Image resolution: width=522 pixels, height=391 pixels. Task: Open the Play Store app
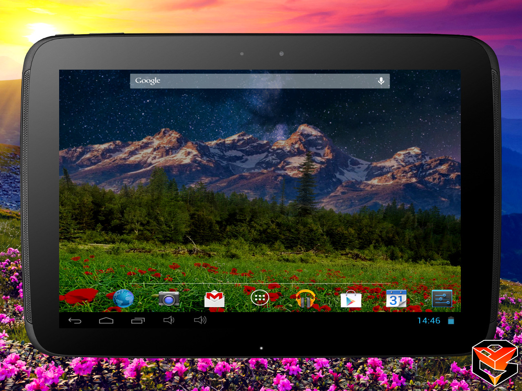click(x=351, y=299)
